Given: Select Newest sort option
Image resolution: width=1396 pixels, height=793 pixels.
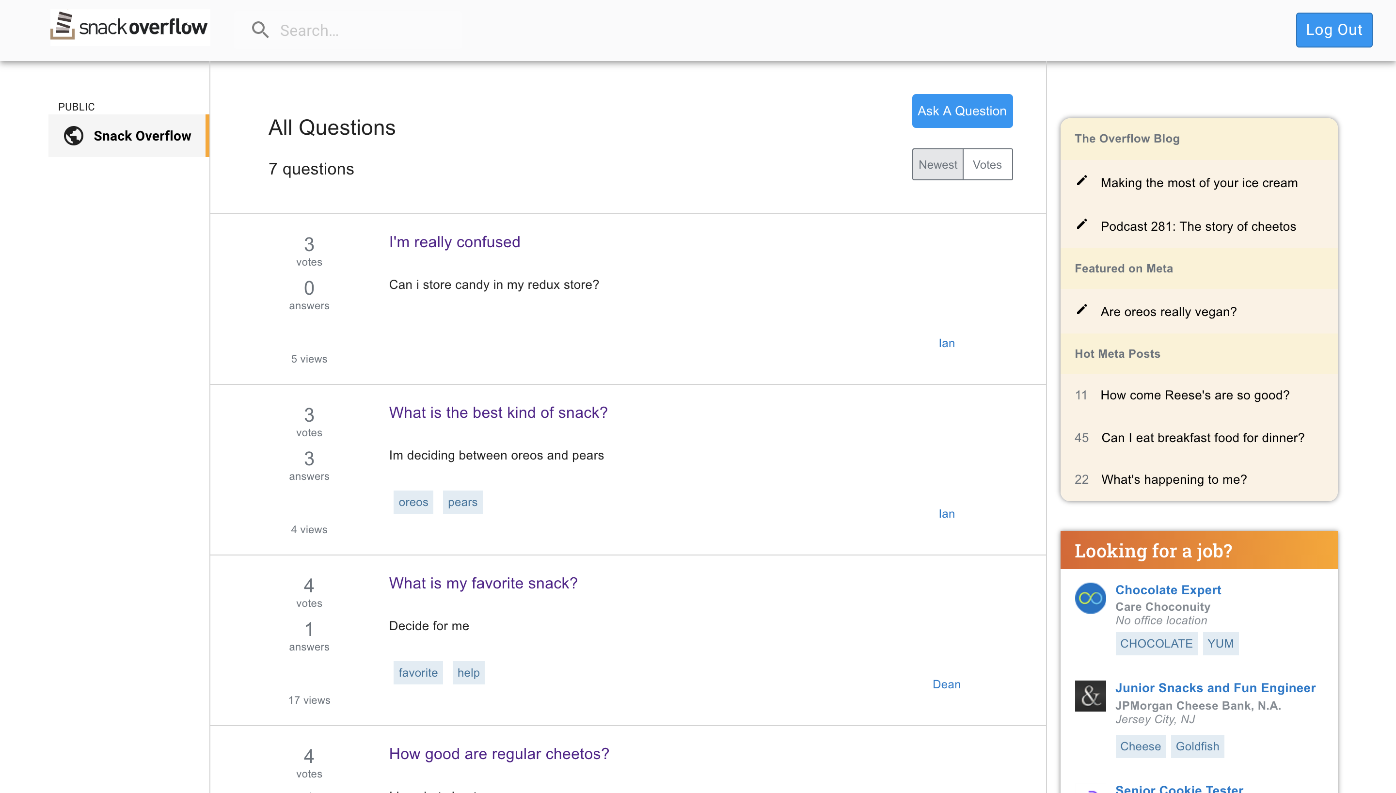Looking at the screenshot, I should pyautogui.click(x=937, y=164).
